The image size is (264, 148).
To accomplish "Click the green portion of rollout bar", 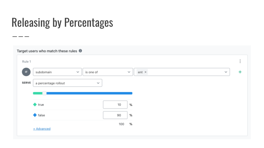I will [38, 93].
